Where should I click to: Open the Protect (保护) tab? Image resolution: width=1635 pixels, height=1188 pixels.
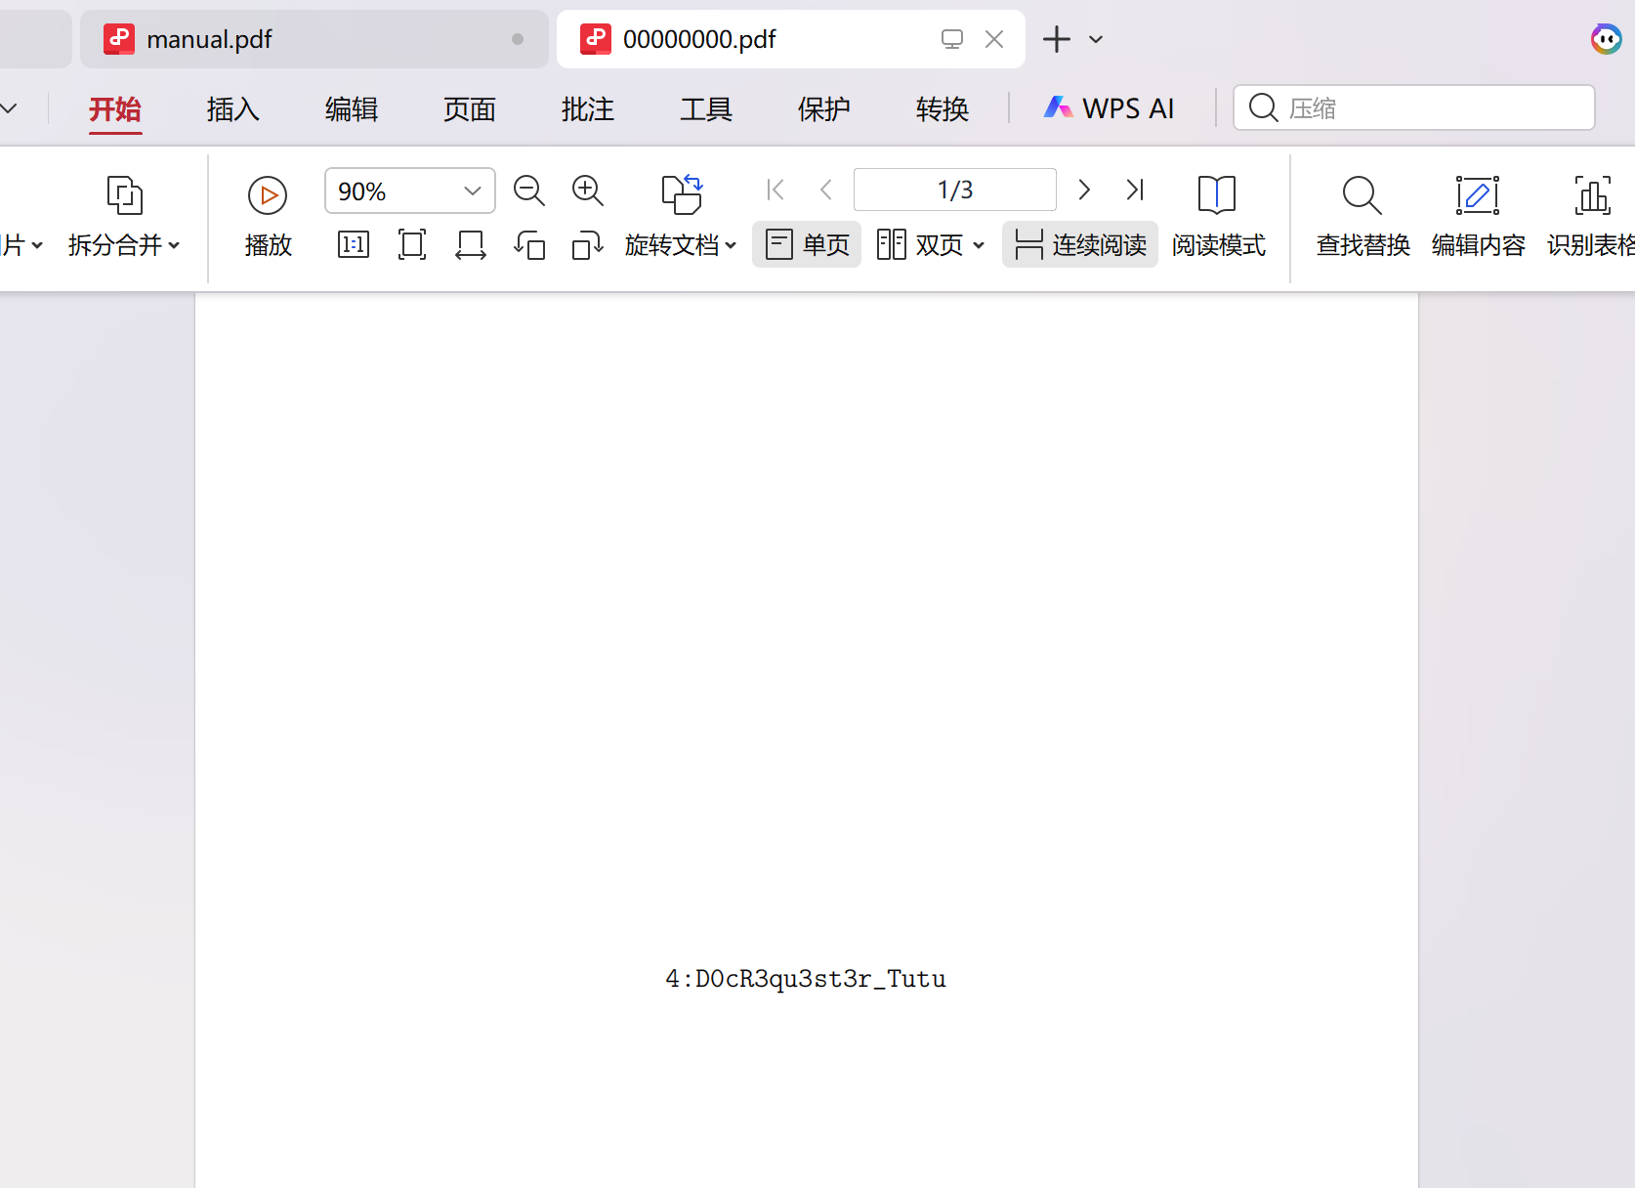click(x=824, y=108)
